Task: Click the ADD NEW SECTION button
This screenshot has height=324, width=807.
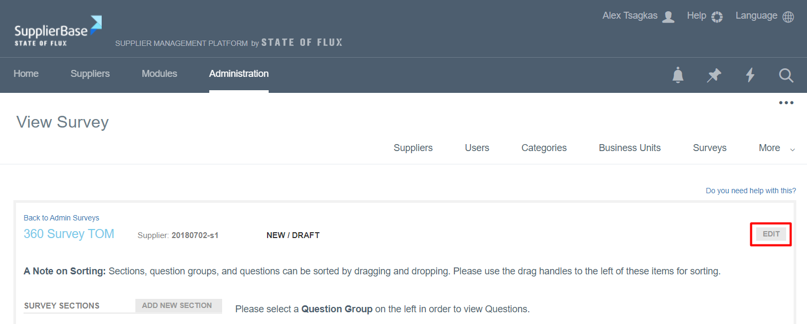Action: point(177,305)
